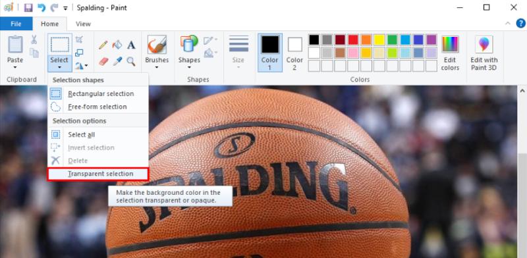The image size is (527, 258).
Task: Click Edit with Paint 3D
Action: point(484,53)
